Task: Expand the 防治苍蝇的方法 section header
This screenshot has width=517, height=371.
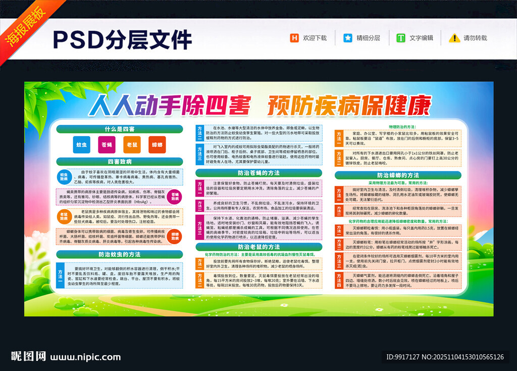Action: click(x=258, y=173)
